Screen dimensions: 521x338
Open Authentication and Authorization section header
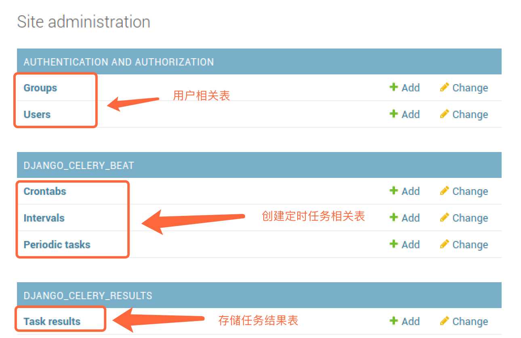[x=119, y=62]
